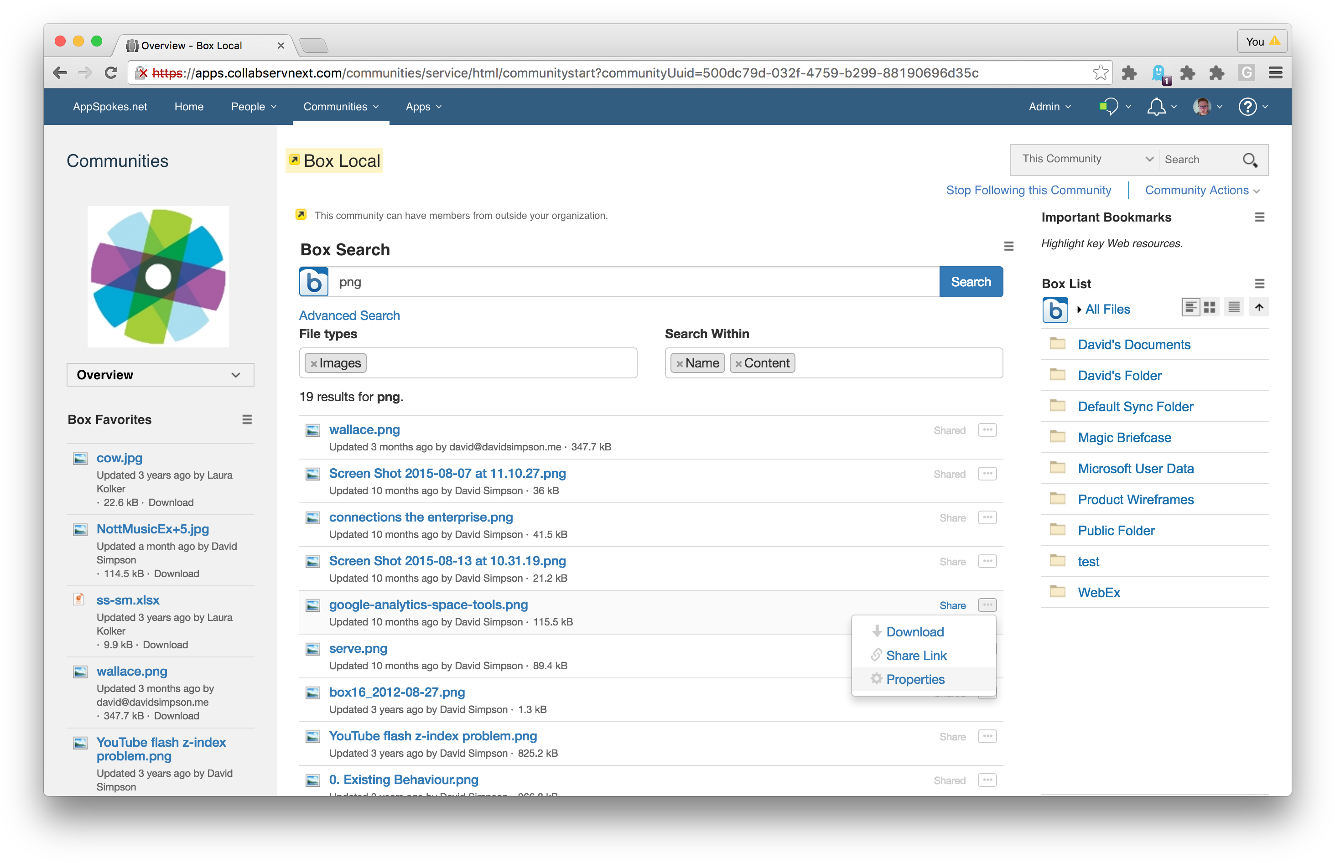Click the Box List up-arrow icon
The height and width of the screenshot is (863, 1335).
tap(1259, 307)
